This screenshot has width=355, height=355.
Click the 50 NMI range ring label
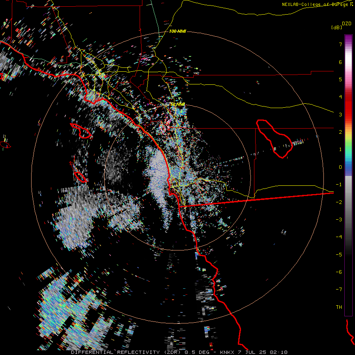[177, 105]
